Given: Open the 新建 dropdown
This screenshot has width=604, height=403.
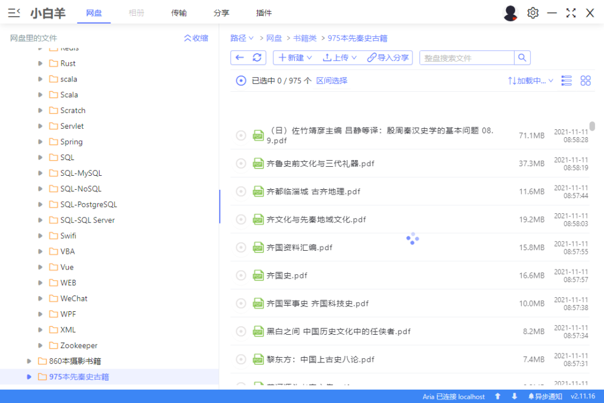Looking at the screenshot, I should click(x=295, y=58).
